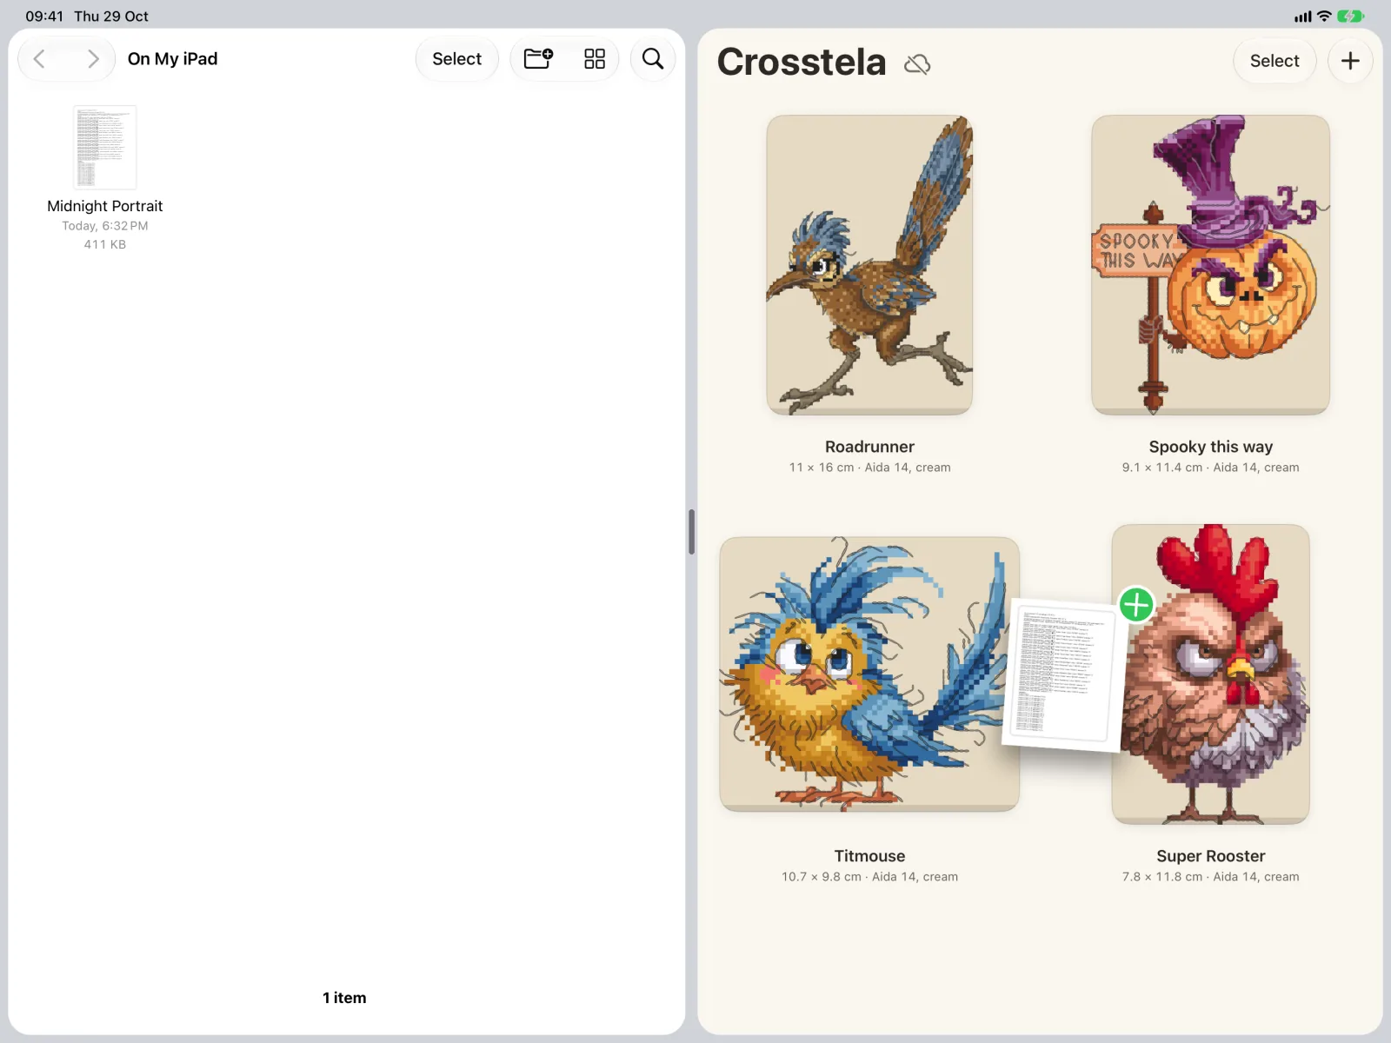Tap the battery indicator in status bar
The height and width of the screenshot is (1043, 1391).
1350,16
